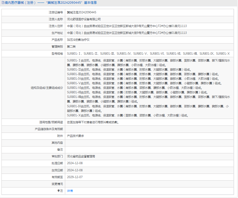Viewport: 238px width, 198px height.
Task: Click the 其他内容 label
Action: [57, 143]
